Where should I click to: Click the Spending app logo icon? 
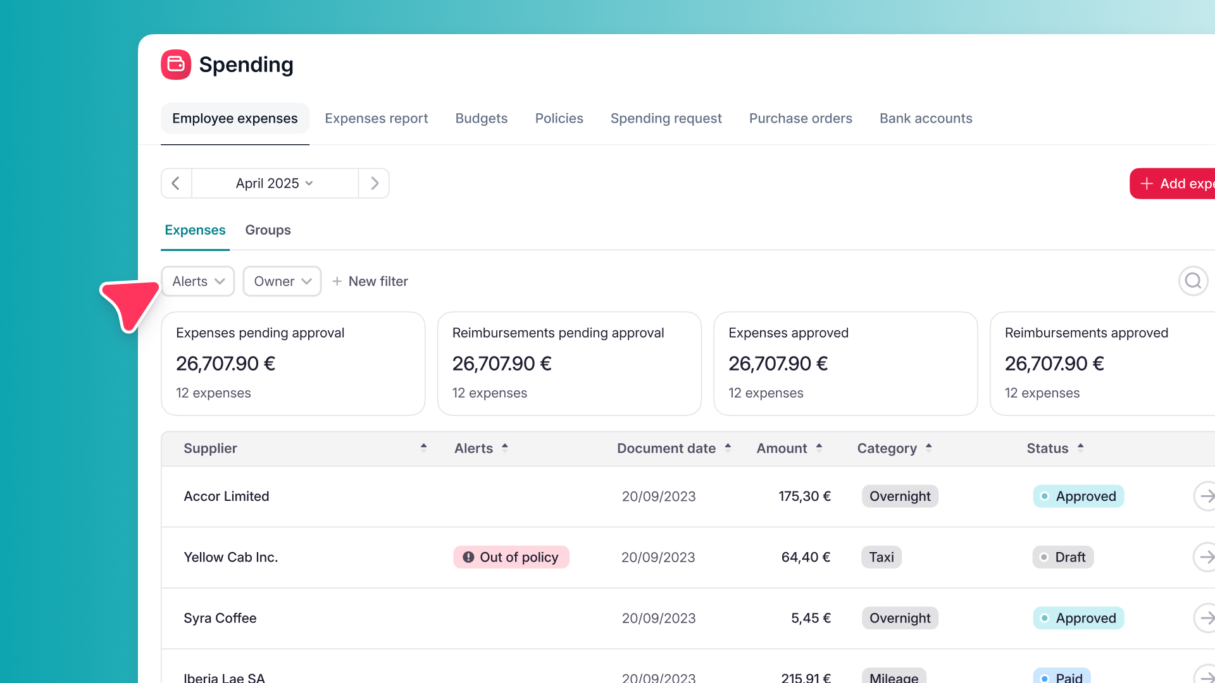point(176,64)
